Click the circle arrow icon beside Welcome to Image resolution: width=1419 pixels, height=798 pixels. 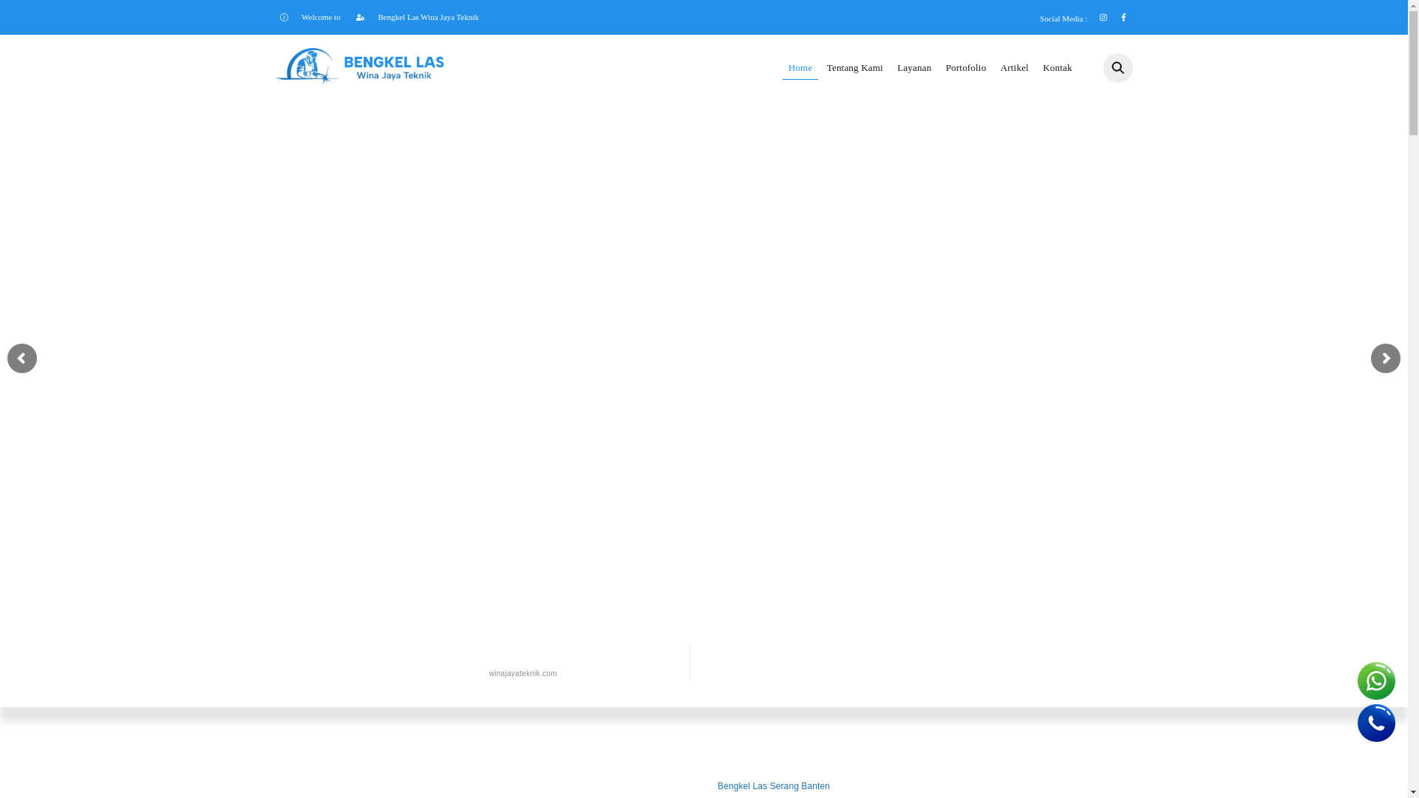coord(284,18)
